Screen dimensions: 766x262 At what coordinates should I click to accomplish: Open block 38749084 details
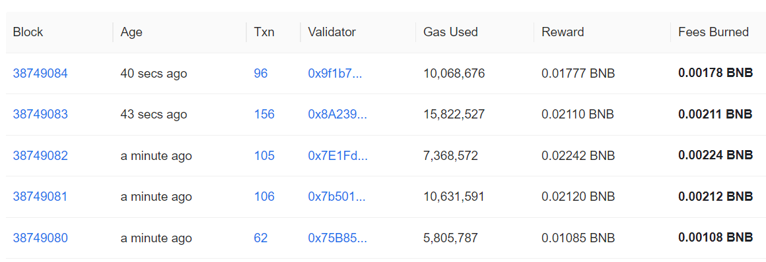point(40,74)
